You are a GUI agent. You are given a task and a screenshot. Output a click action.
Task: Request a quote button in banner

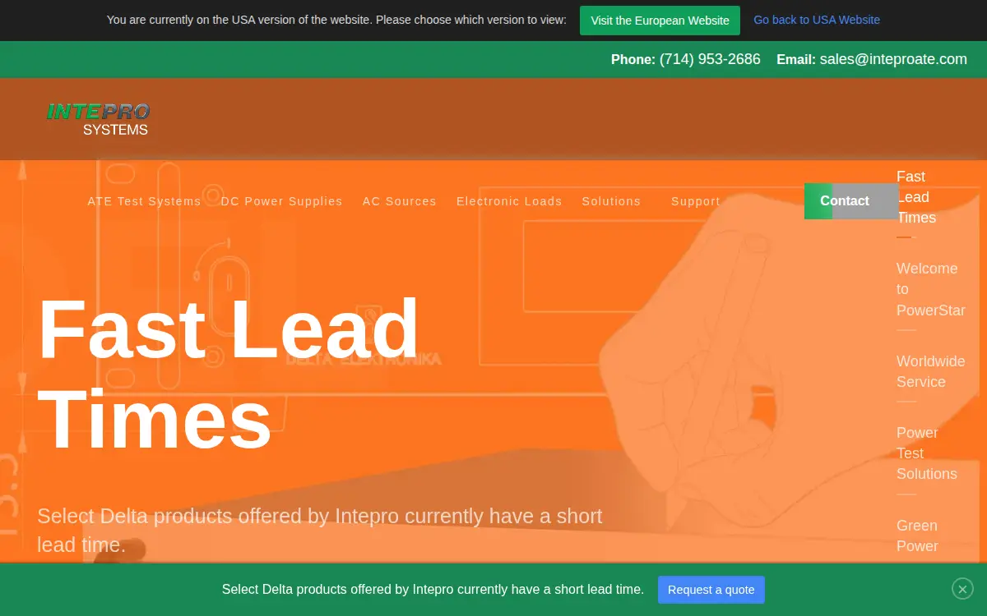tap(711, 590)
